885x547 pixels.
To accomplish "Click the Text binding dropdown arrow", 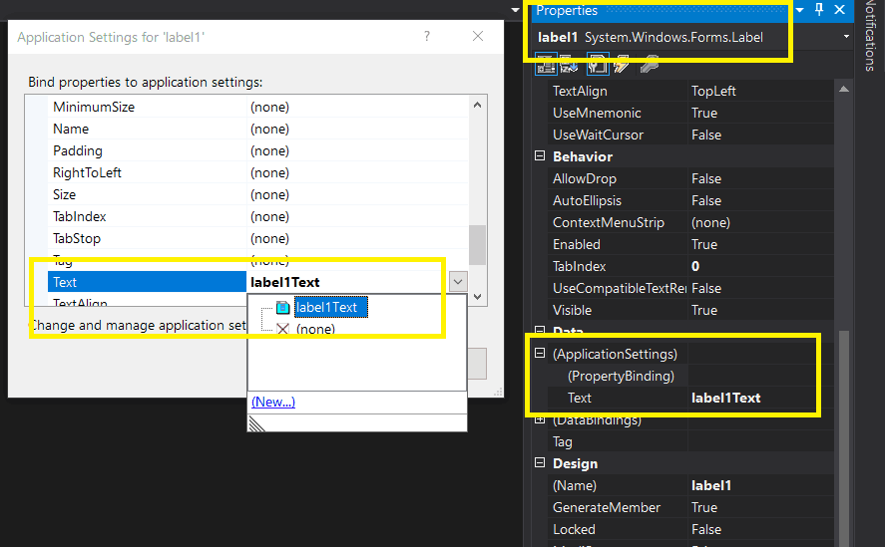I will [x=457, y=282].
